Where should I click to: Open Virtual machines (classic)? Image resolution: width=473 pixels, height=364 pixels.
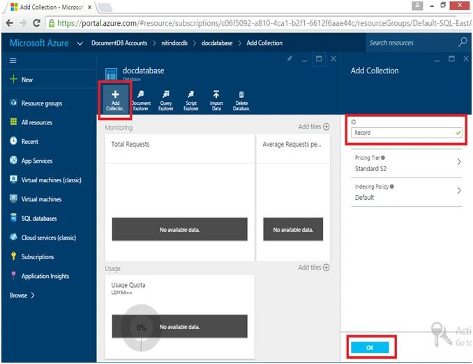(46, 180)
